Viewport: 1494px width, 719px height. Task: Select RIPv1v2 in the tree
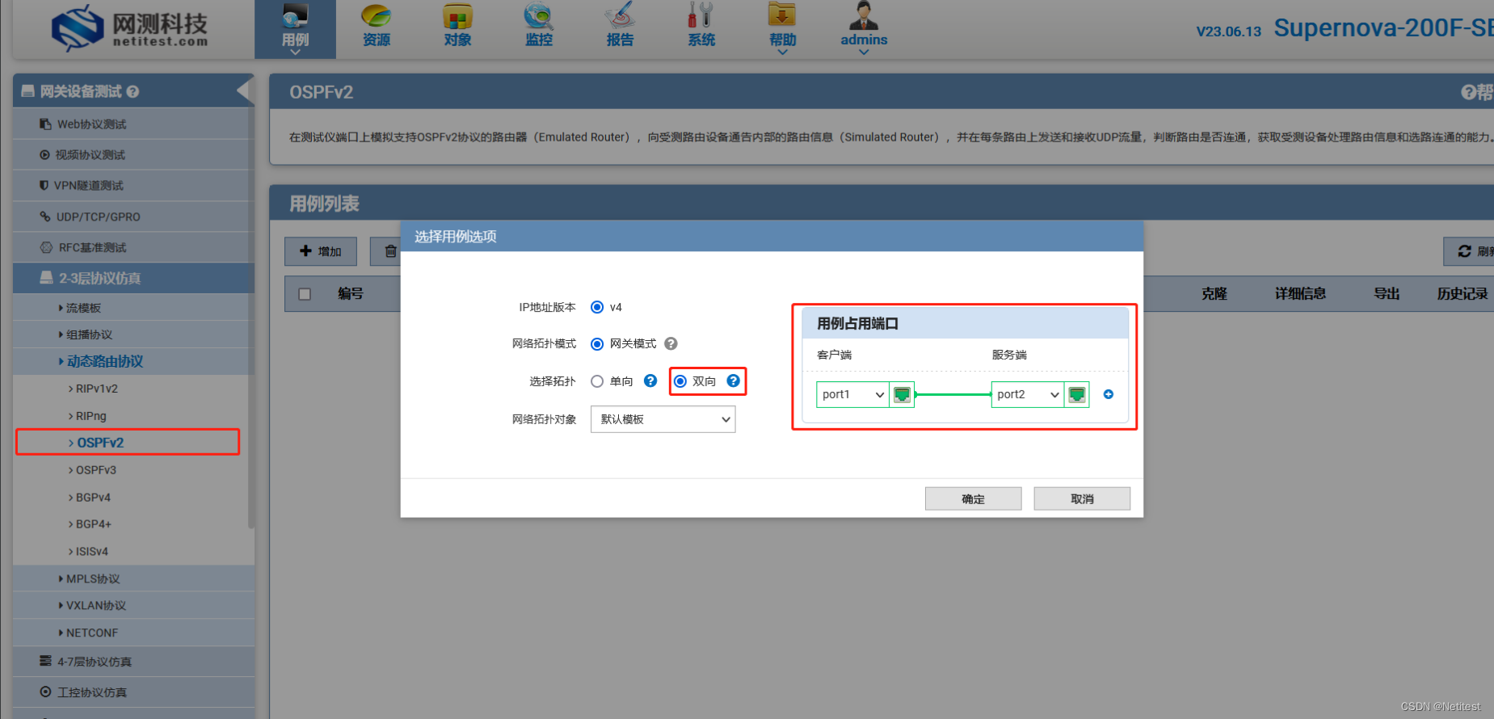pos(96,389)
